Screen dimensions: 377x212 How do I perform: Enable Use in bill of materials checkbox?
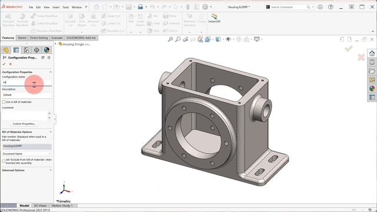tap(4, 102)
